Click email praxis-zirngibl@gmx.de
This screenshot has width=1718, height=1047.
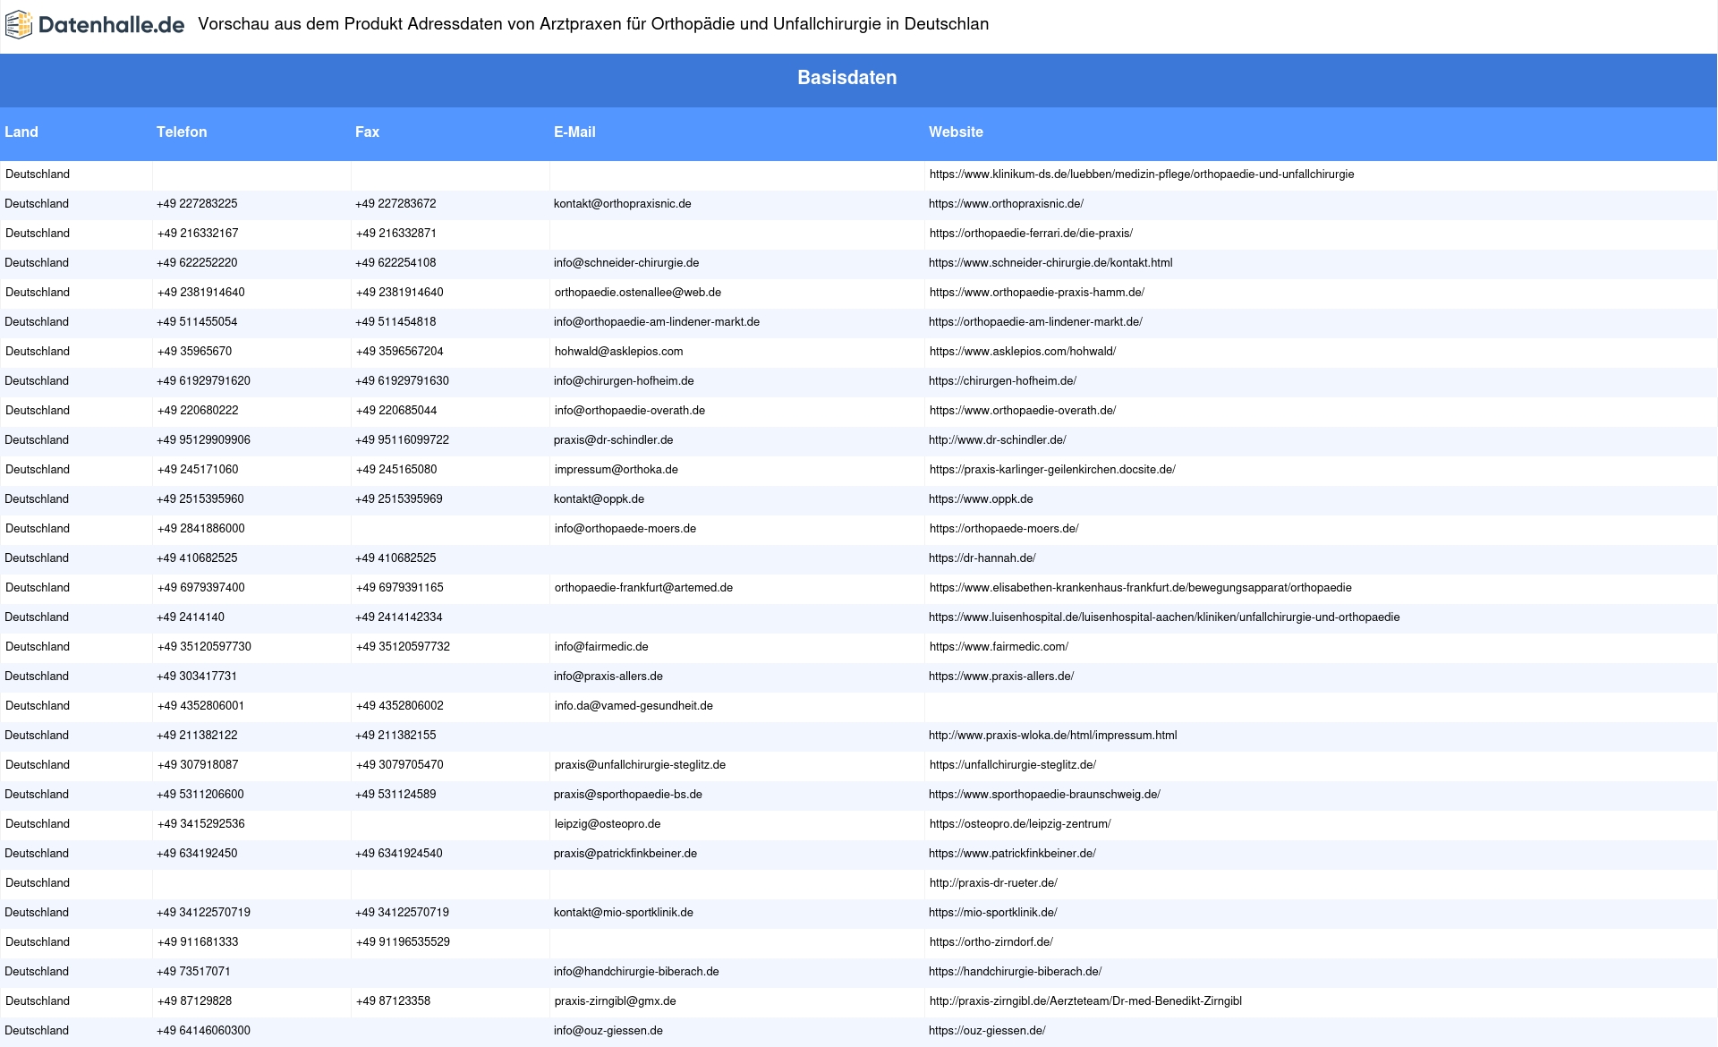point(616,1001)
